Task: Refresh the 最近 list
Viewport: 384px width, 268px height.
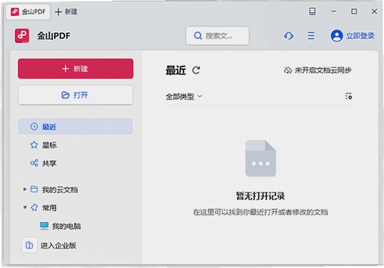Action: coord(196,70)
